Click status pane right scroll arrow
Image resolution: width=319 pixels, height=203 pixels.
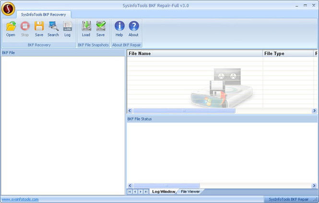314,186
